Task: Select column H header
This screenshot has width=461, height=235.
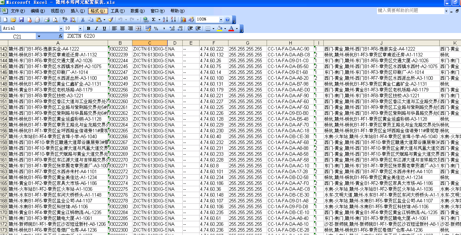Action: [x=290, y=43]
